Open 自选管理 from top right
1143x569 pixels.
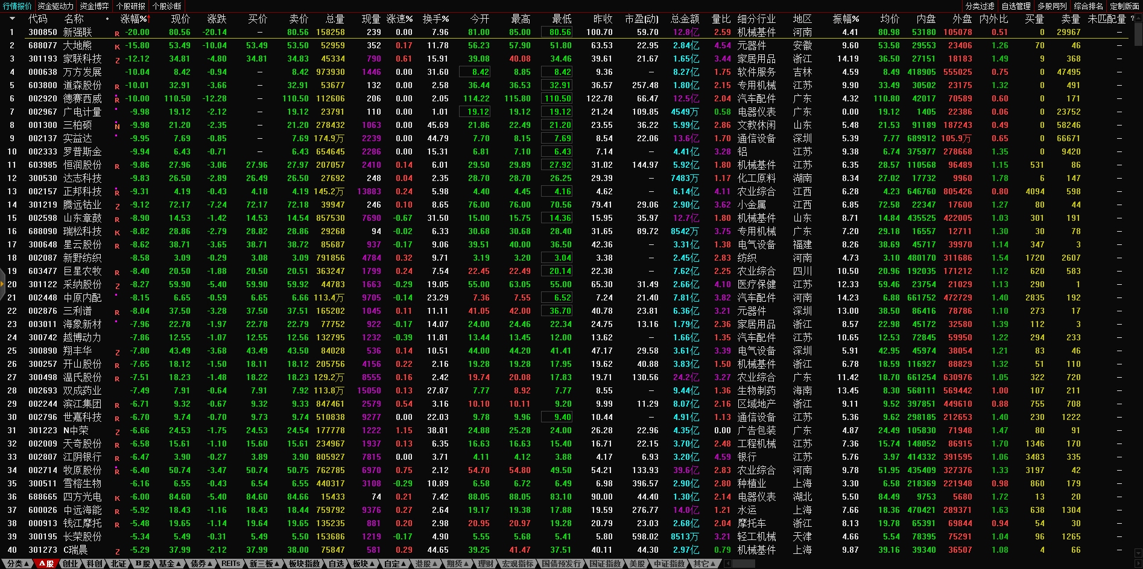point(1016,6)
